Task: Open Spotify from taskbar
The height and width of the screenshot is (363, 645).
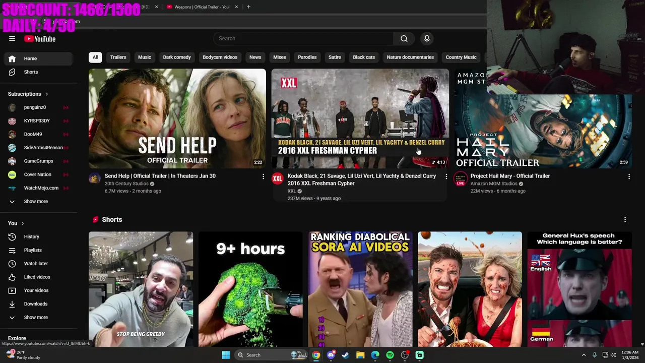Action: (x=390, y=355)
